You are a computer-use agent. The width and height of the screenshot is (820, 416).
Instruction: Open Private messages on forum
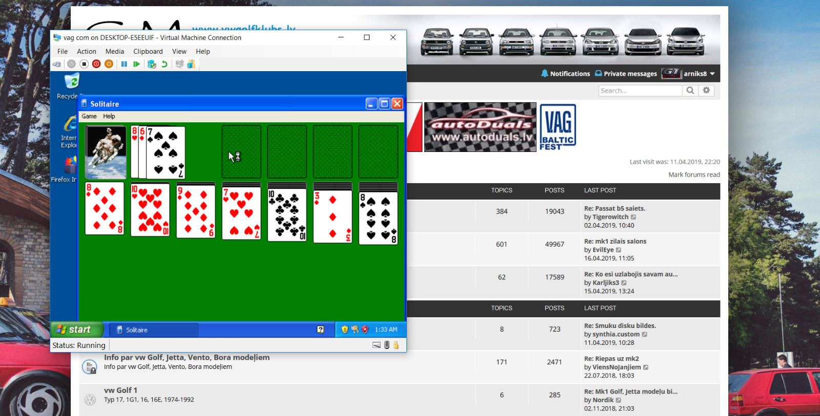pos(626,74)
